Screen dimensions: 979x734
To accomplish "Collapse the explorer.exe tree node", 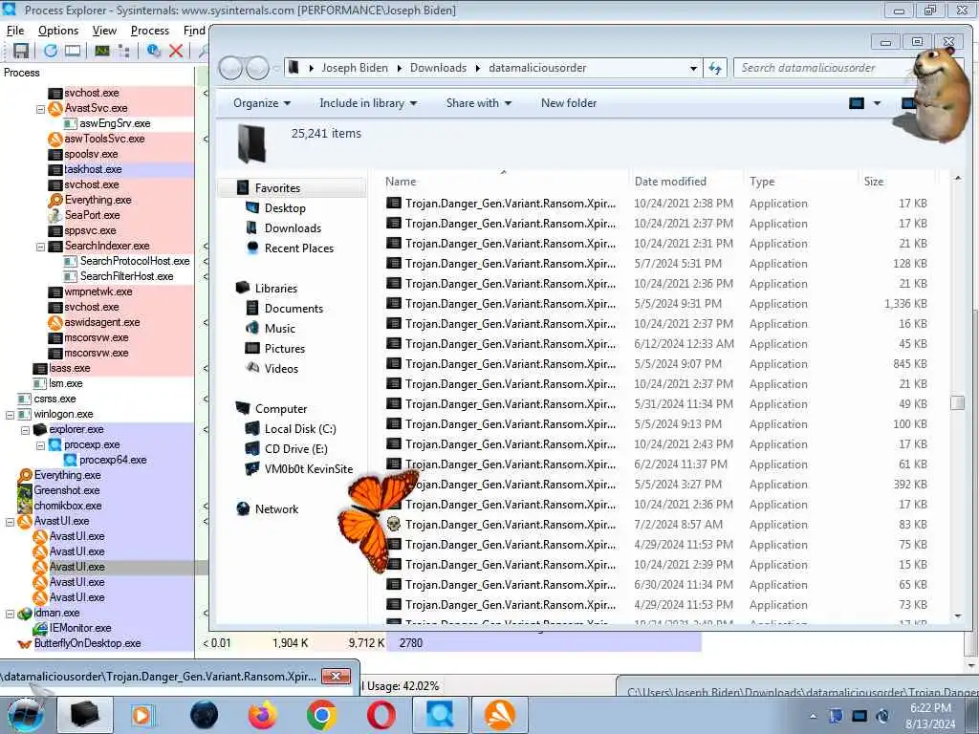I will click(25, 430).
